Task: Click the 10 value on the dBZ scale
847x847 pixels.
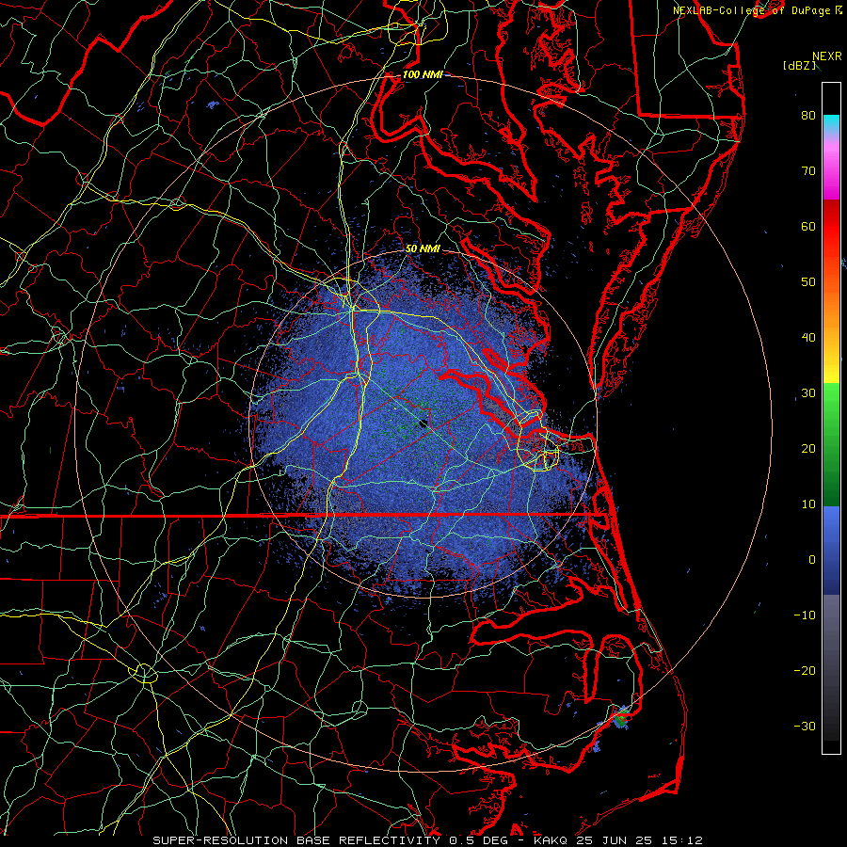Action: tap(808, 504)
